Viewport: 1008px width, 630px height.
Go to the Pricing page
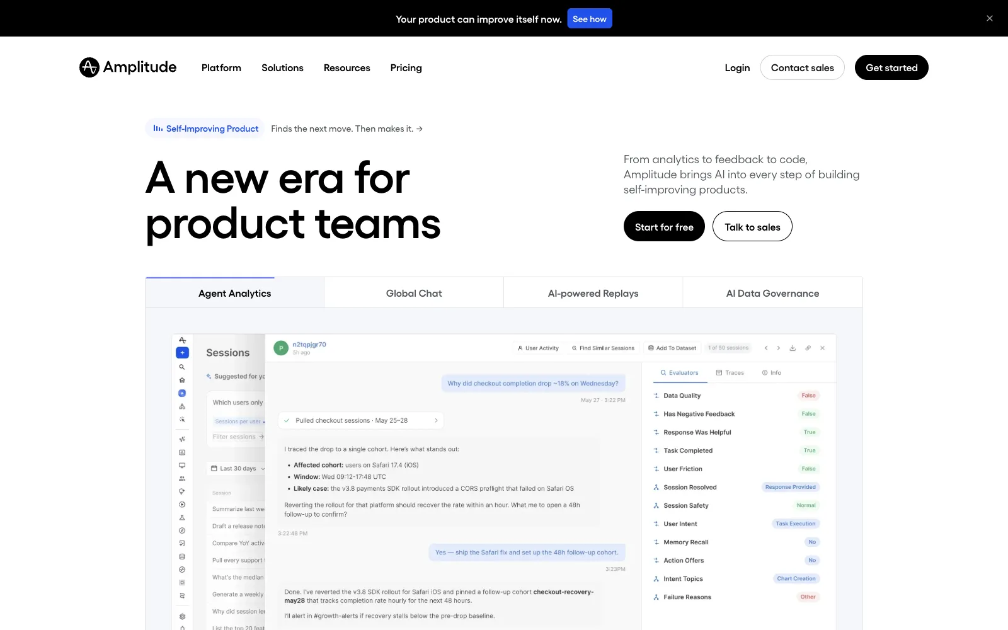(x=406, y=67)
